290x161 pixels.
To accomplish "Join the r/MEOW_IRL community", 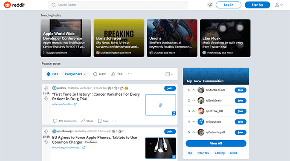I will point(241,111).
